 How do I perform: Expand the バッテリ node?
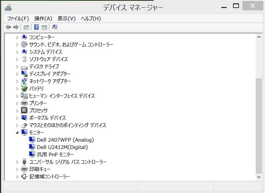click(17, 89)
